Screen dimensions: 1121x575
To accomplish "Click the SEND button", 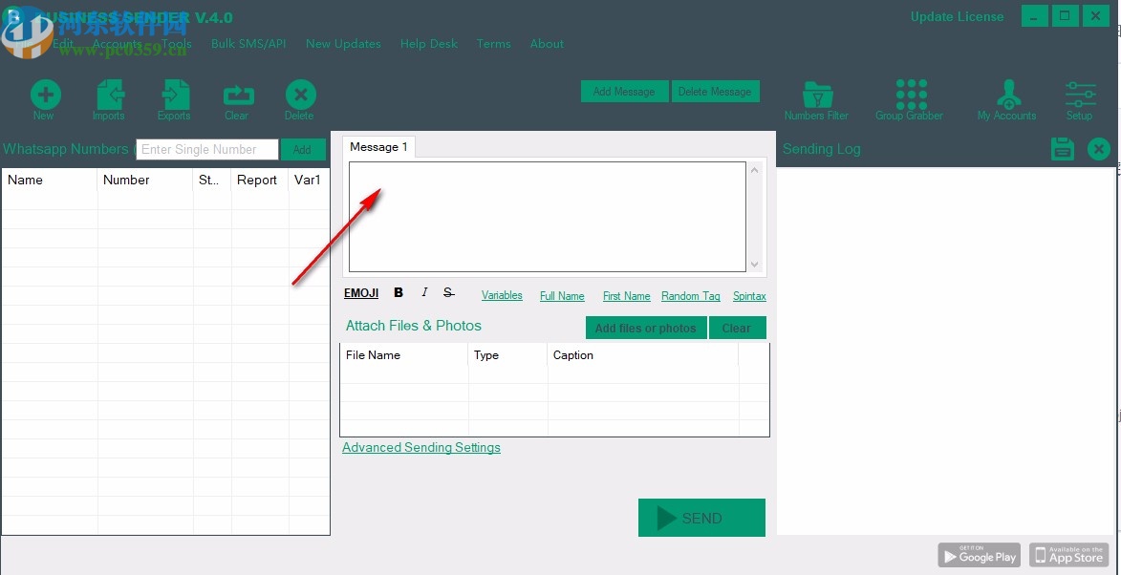I will pos(702,518).
